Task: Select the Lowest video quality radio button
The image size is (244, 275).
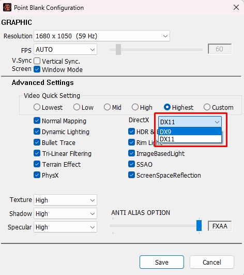Action: click(37, 107)
